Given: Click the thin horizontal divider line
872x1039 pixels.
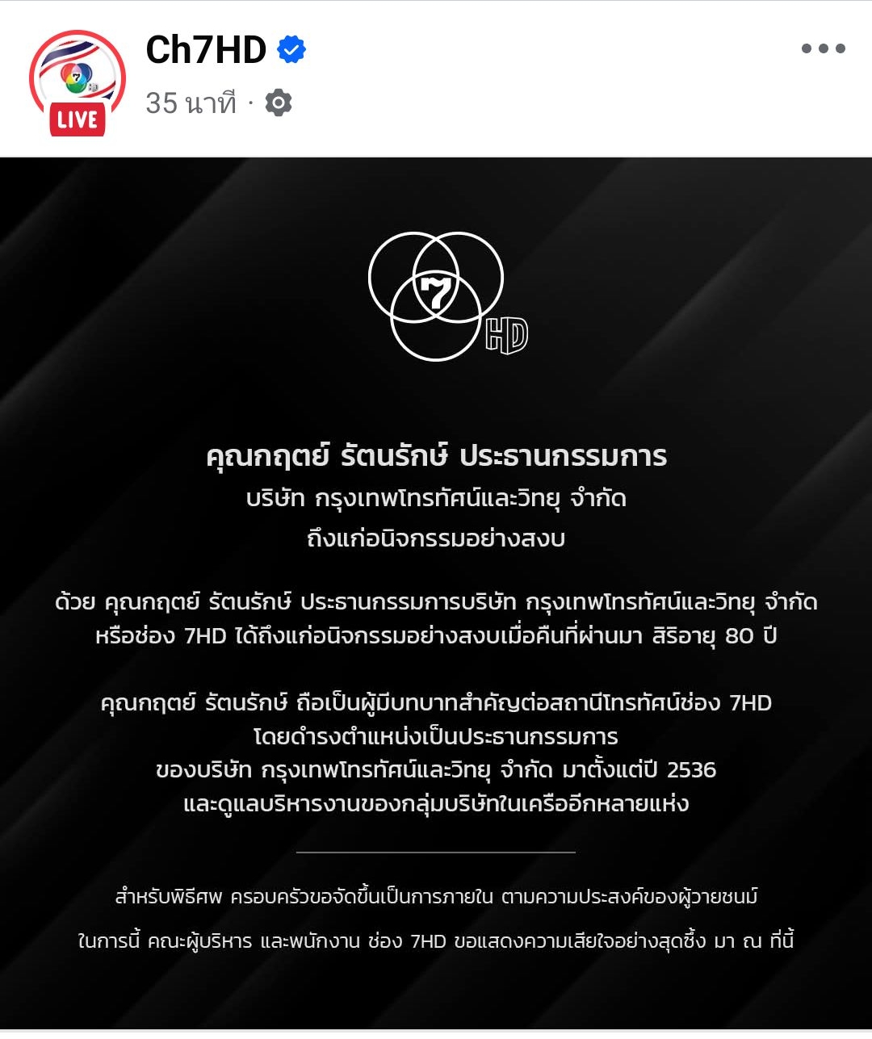Looking at the screenshot, I should click(436, 852).
